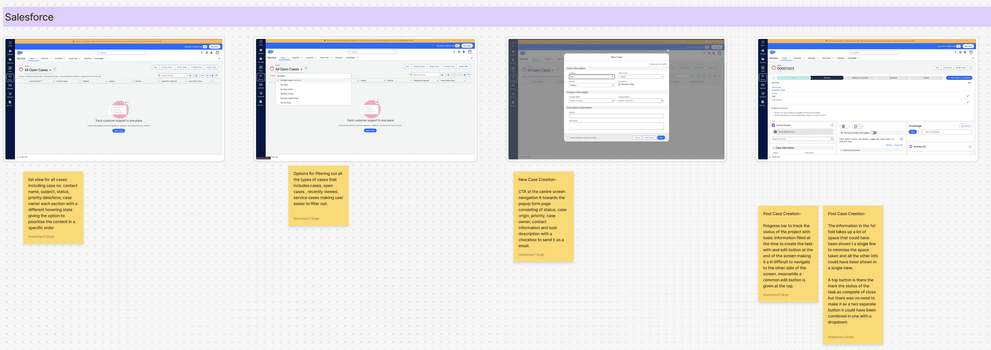The height and width of the screenshot is (350, 991).
Task: Open Status column chevron in first screenshot
Action: click(133, 81)
